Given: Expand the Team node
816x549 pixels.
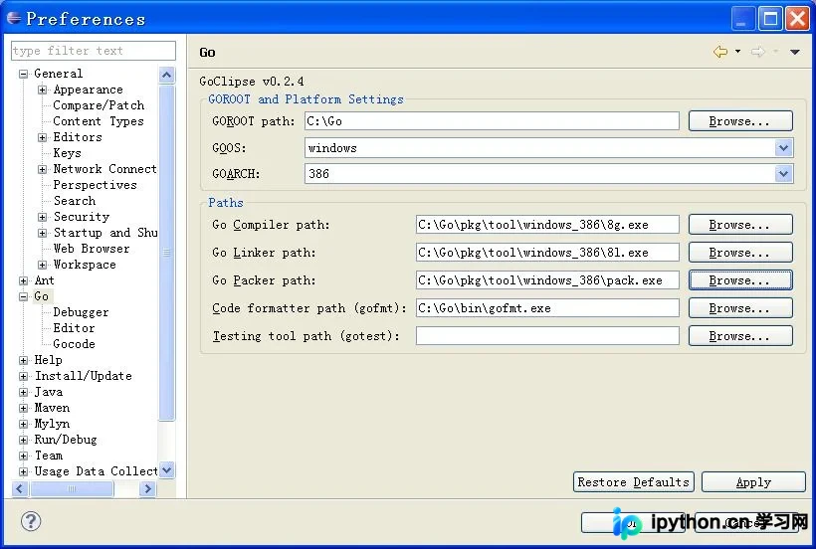Looking at the screenshot, I should coord(24,456).
